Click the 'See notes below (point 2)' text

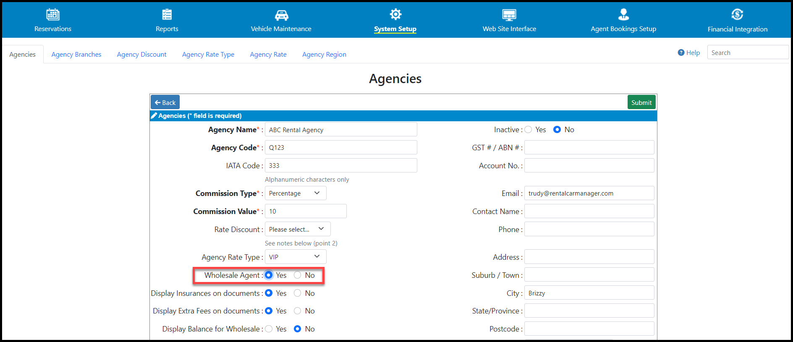click(x=301, y=243)
